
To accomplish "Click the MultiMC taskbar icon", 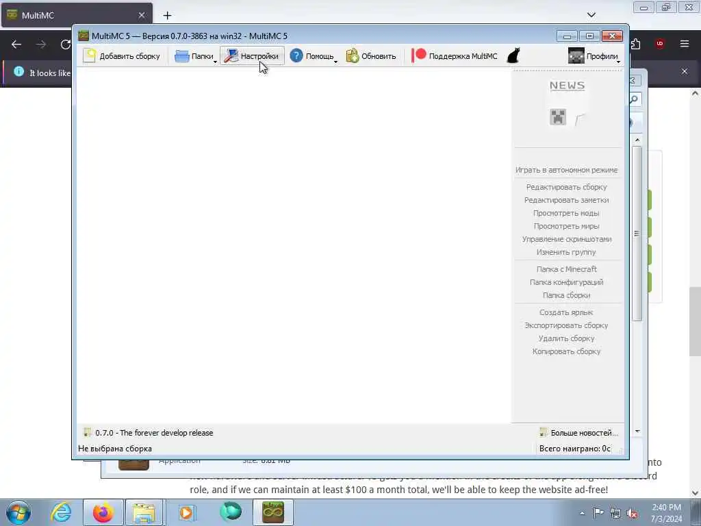I will [272, 512].
